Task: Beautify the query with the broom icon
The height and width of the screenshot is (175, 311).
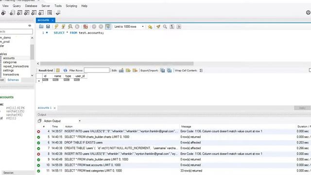Action: (158, 27)
